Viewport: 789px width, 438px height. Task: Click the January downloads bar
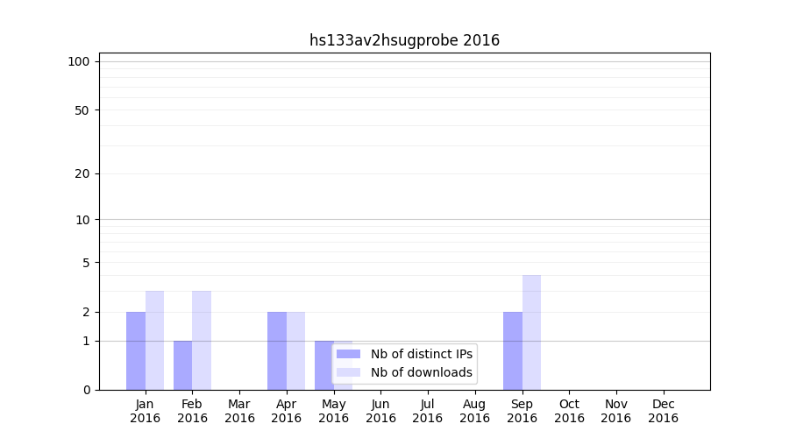[154, 340]
